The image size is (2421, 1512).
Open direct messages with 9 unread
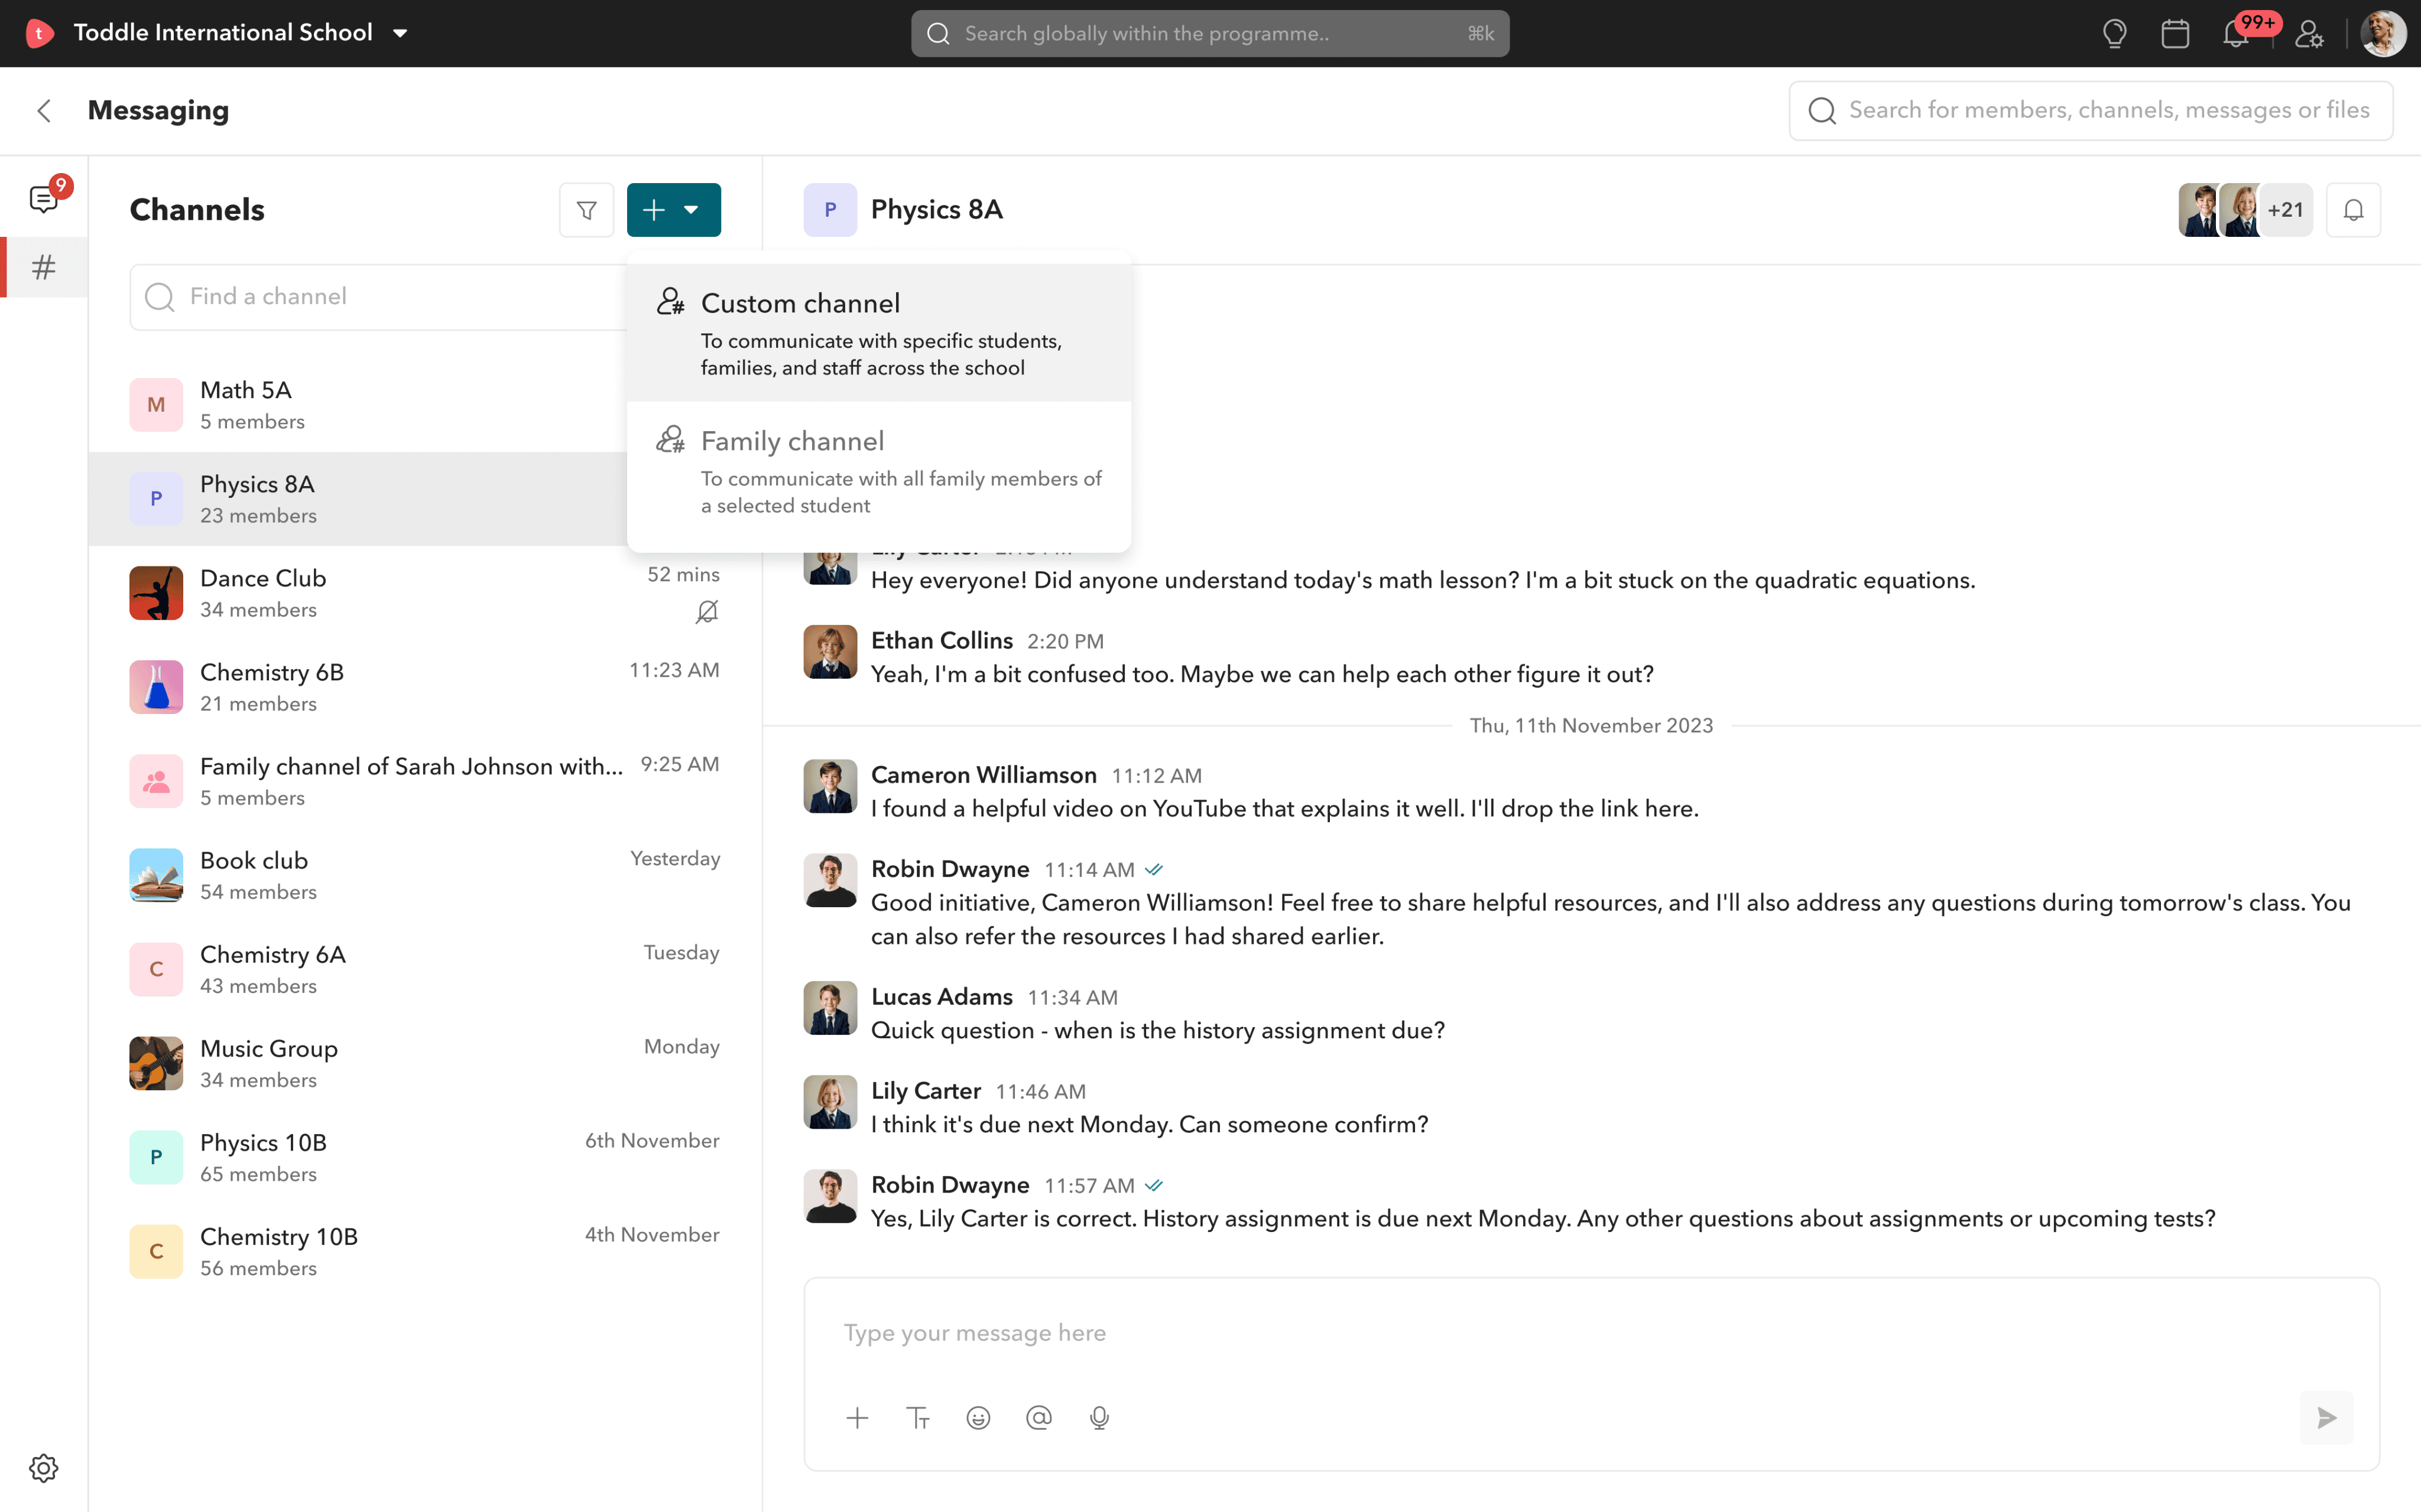44,199
